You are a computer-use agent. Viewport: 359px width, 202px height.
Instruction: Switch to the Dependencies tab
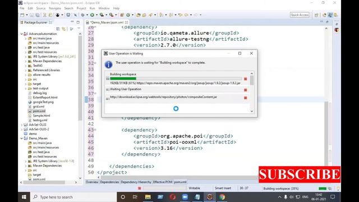coord(109,182)
